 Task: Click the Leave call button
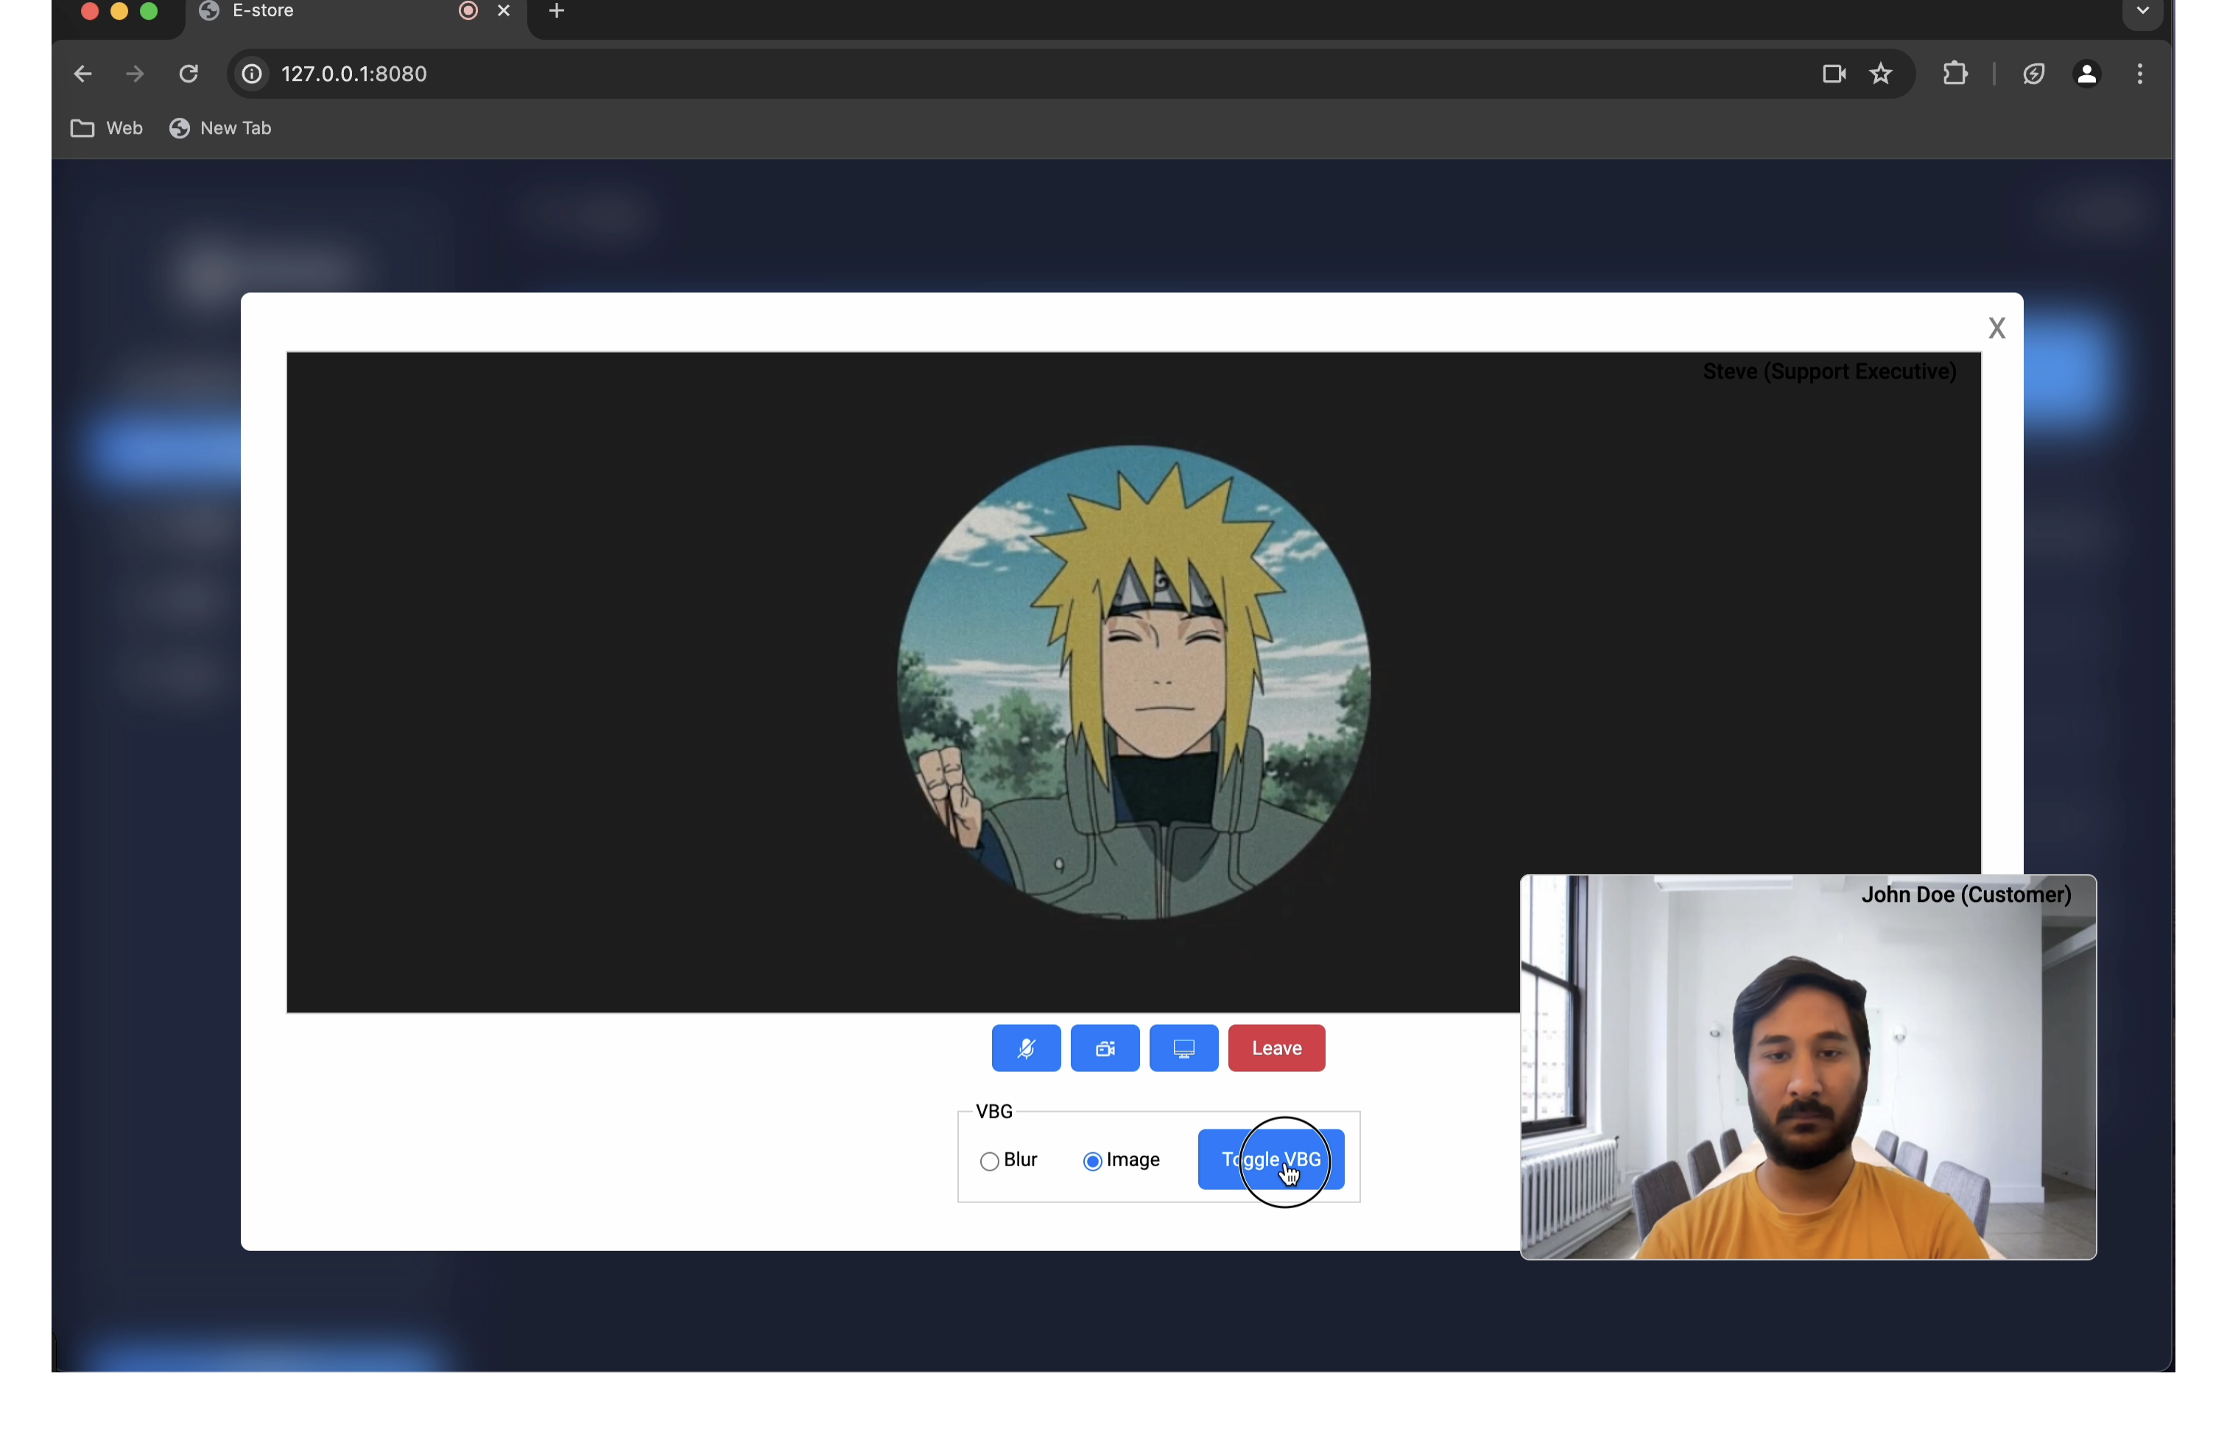pyautogui.click(x=1276, y=1048)
